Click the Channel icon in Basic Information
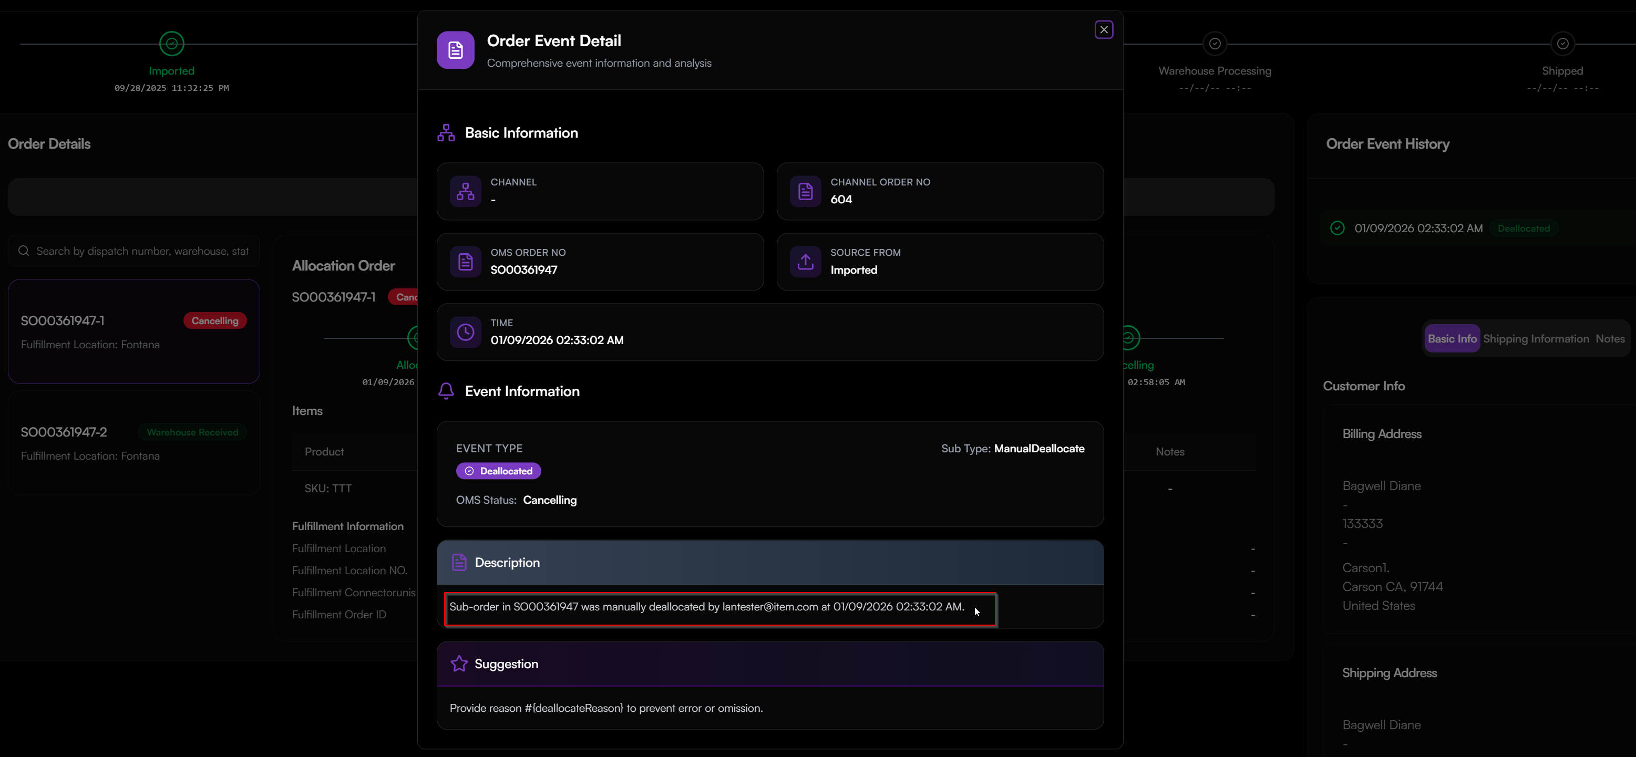Screen dimensions: 1636x757 pos(466,191)
